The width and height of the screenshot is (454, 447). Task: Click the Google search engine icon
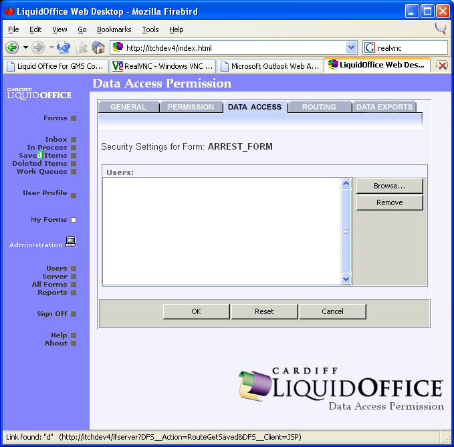(370, 47)
